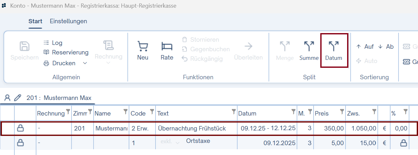Viewport: 418px width, 155px height.
Task: Open filter on the Text column
Action: point(233,111)
